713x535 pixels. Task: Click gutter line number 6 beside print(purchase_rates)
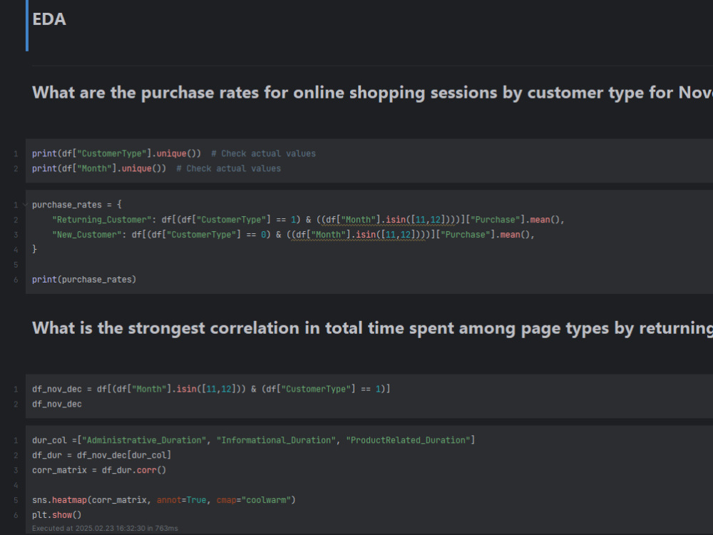point(16,280)
